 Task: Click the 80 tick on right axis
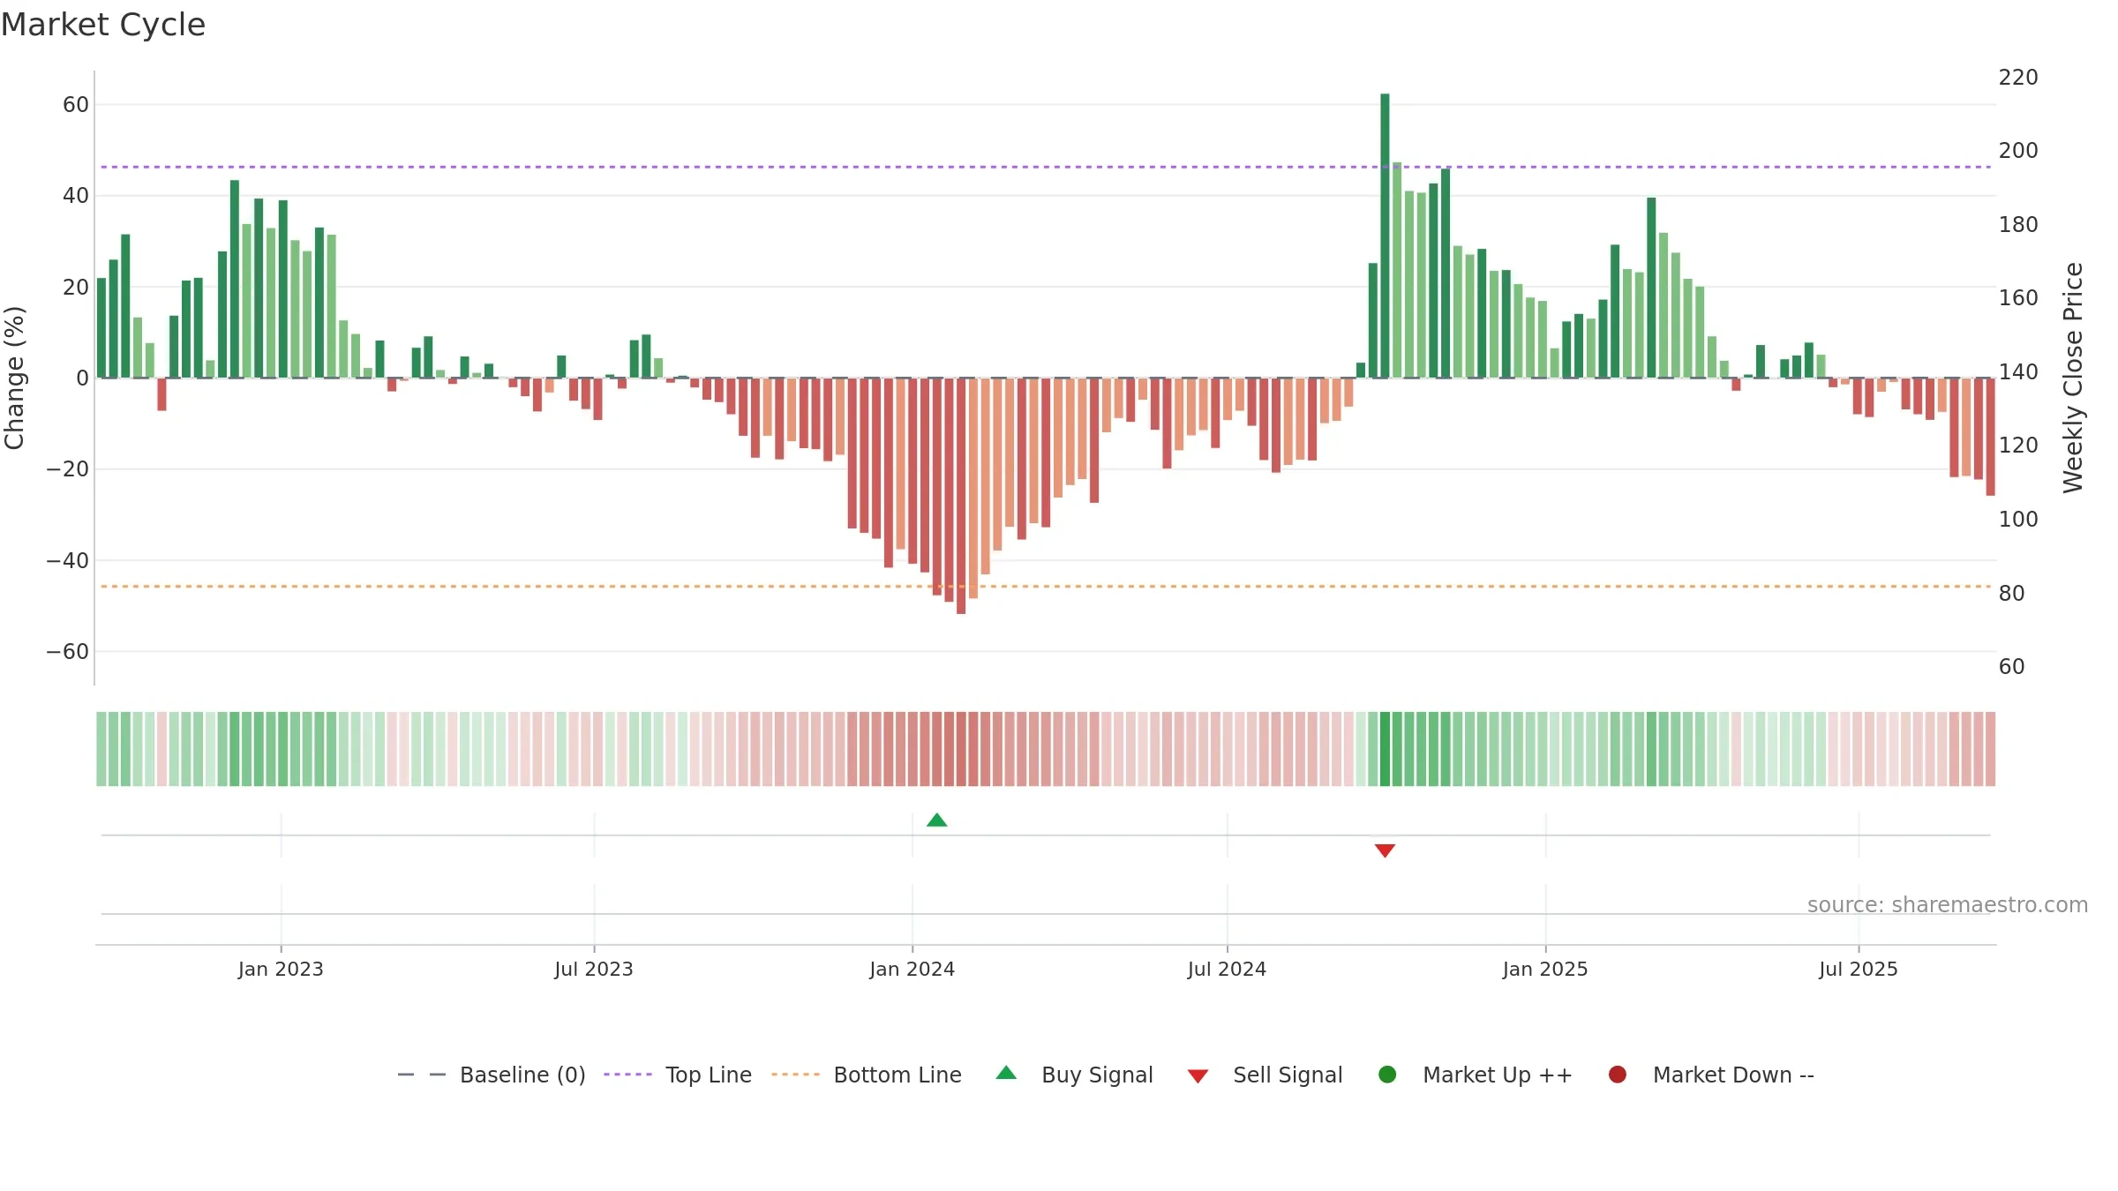(x=2012, y=594)
